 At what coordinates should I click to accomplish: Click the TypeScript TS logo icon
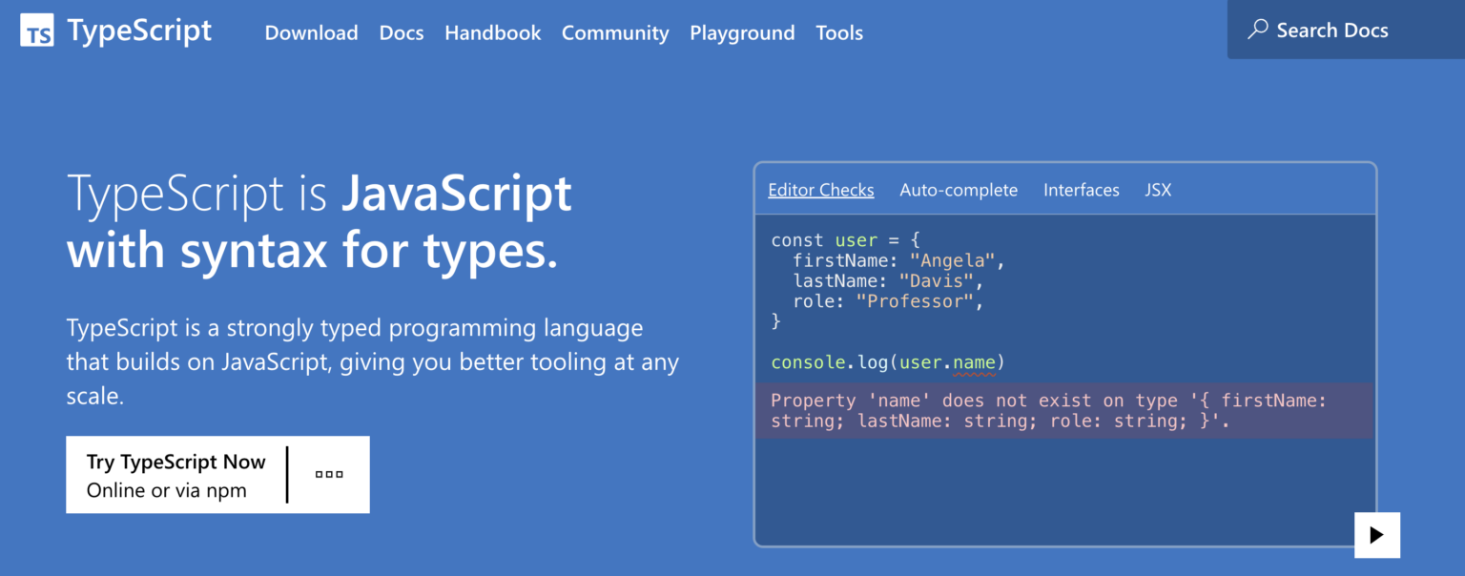[x=35, y=31]
